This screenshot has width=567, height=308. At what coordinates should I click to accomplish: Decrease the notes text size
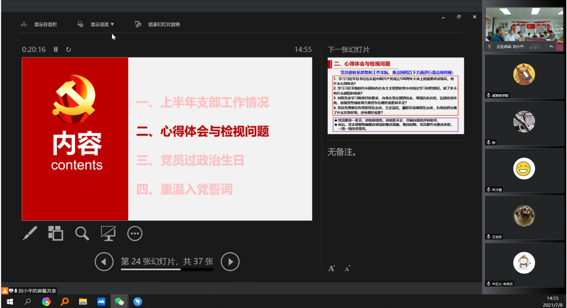[347, 268]
